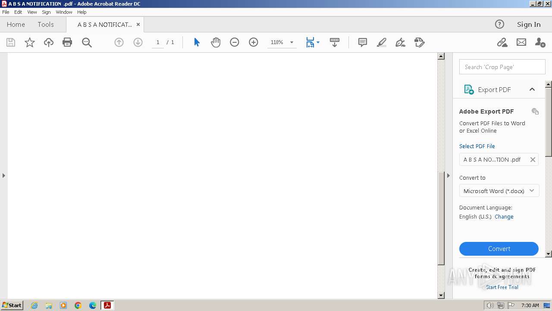This screenshot has width=552, height=311.
Task: Launch Internet Explorer from taskbar
Action: click(x=34, y=305)
